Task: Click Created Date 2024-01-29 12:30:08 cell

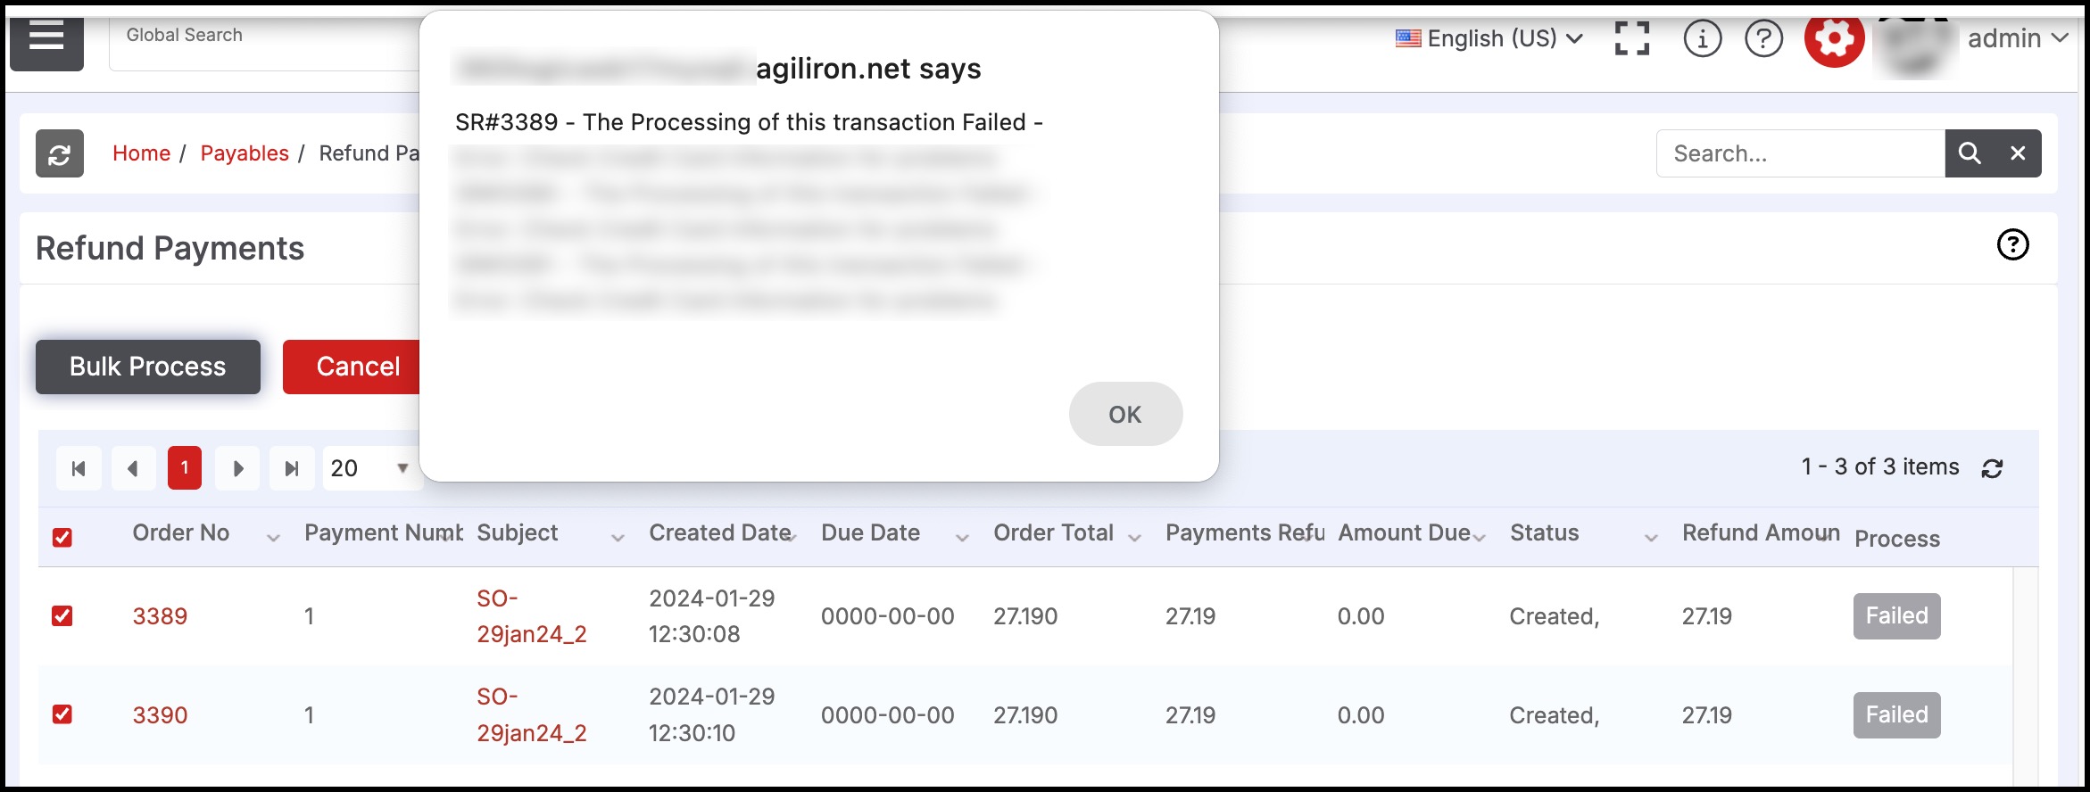Action: tap(712, 616)
